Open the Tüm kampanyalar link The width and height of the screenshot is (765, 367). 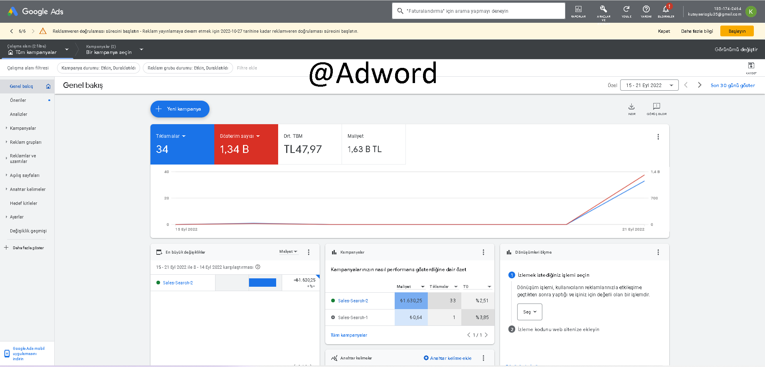[349, 335]
